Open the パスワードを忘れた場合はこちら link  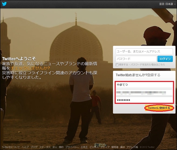coord(148,65)
